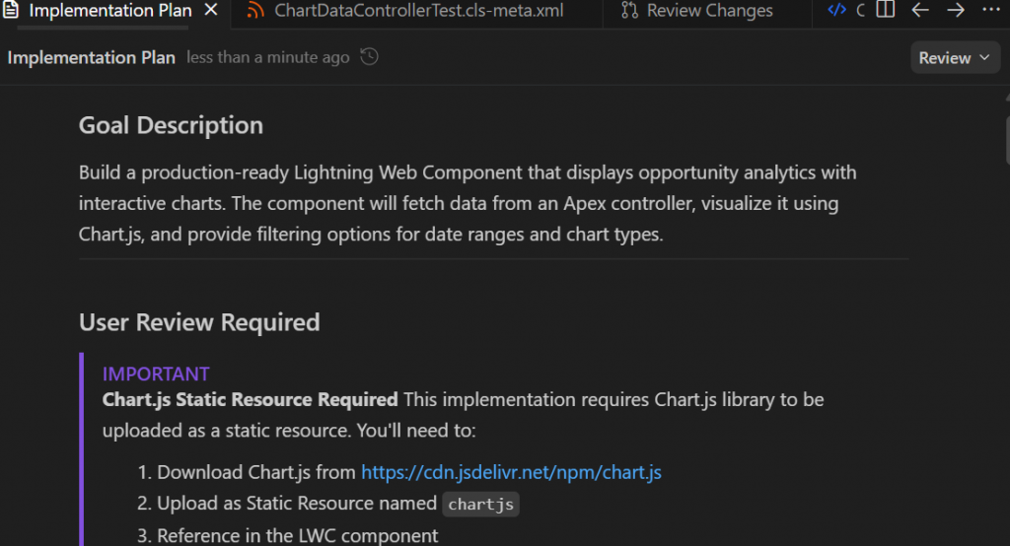Screen dimensions: 1010x546
Task: Navigate back with the left arrow
Action: click(x=920, y=11)
